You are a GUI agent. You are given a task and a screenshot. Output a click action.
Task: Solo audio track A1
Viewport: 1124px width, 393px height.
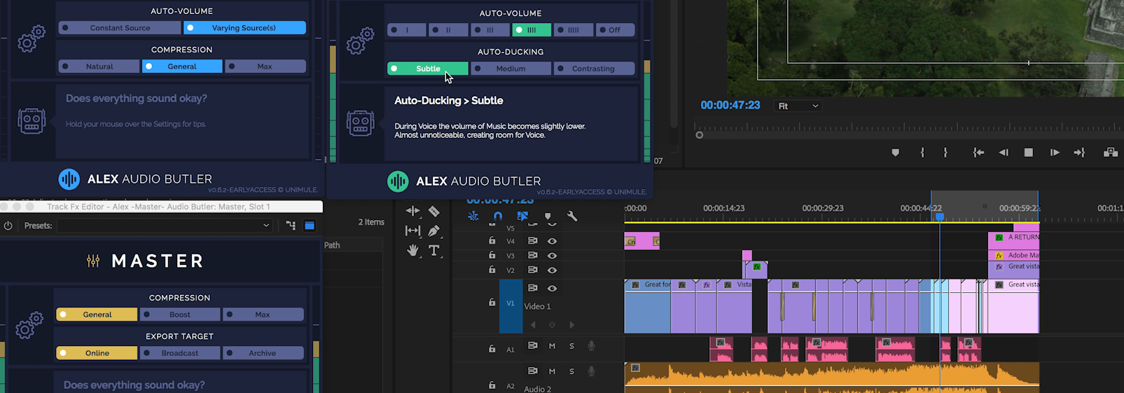point(571,346)
